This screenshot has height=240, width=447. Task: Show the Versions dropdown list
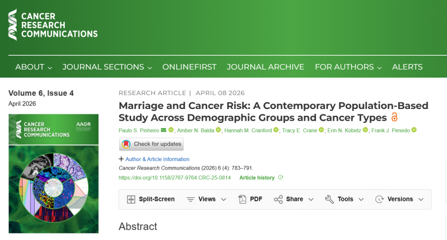399,200
